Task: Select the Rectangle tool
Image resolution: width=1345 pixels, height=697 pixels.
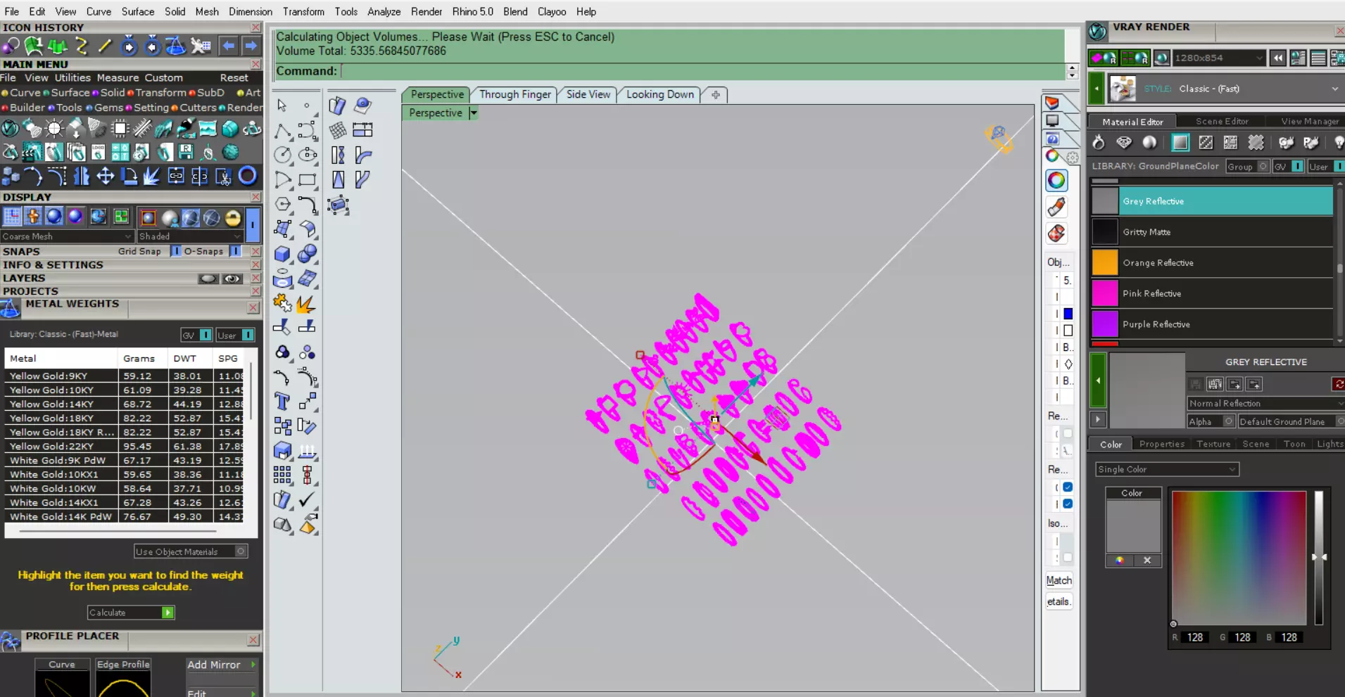Action: (308, 180)
